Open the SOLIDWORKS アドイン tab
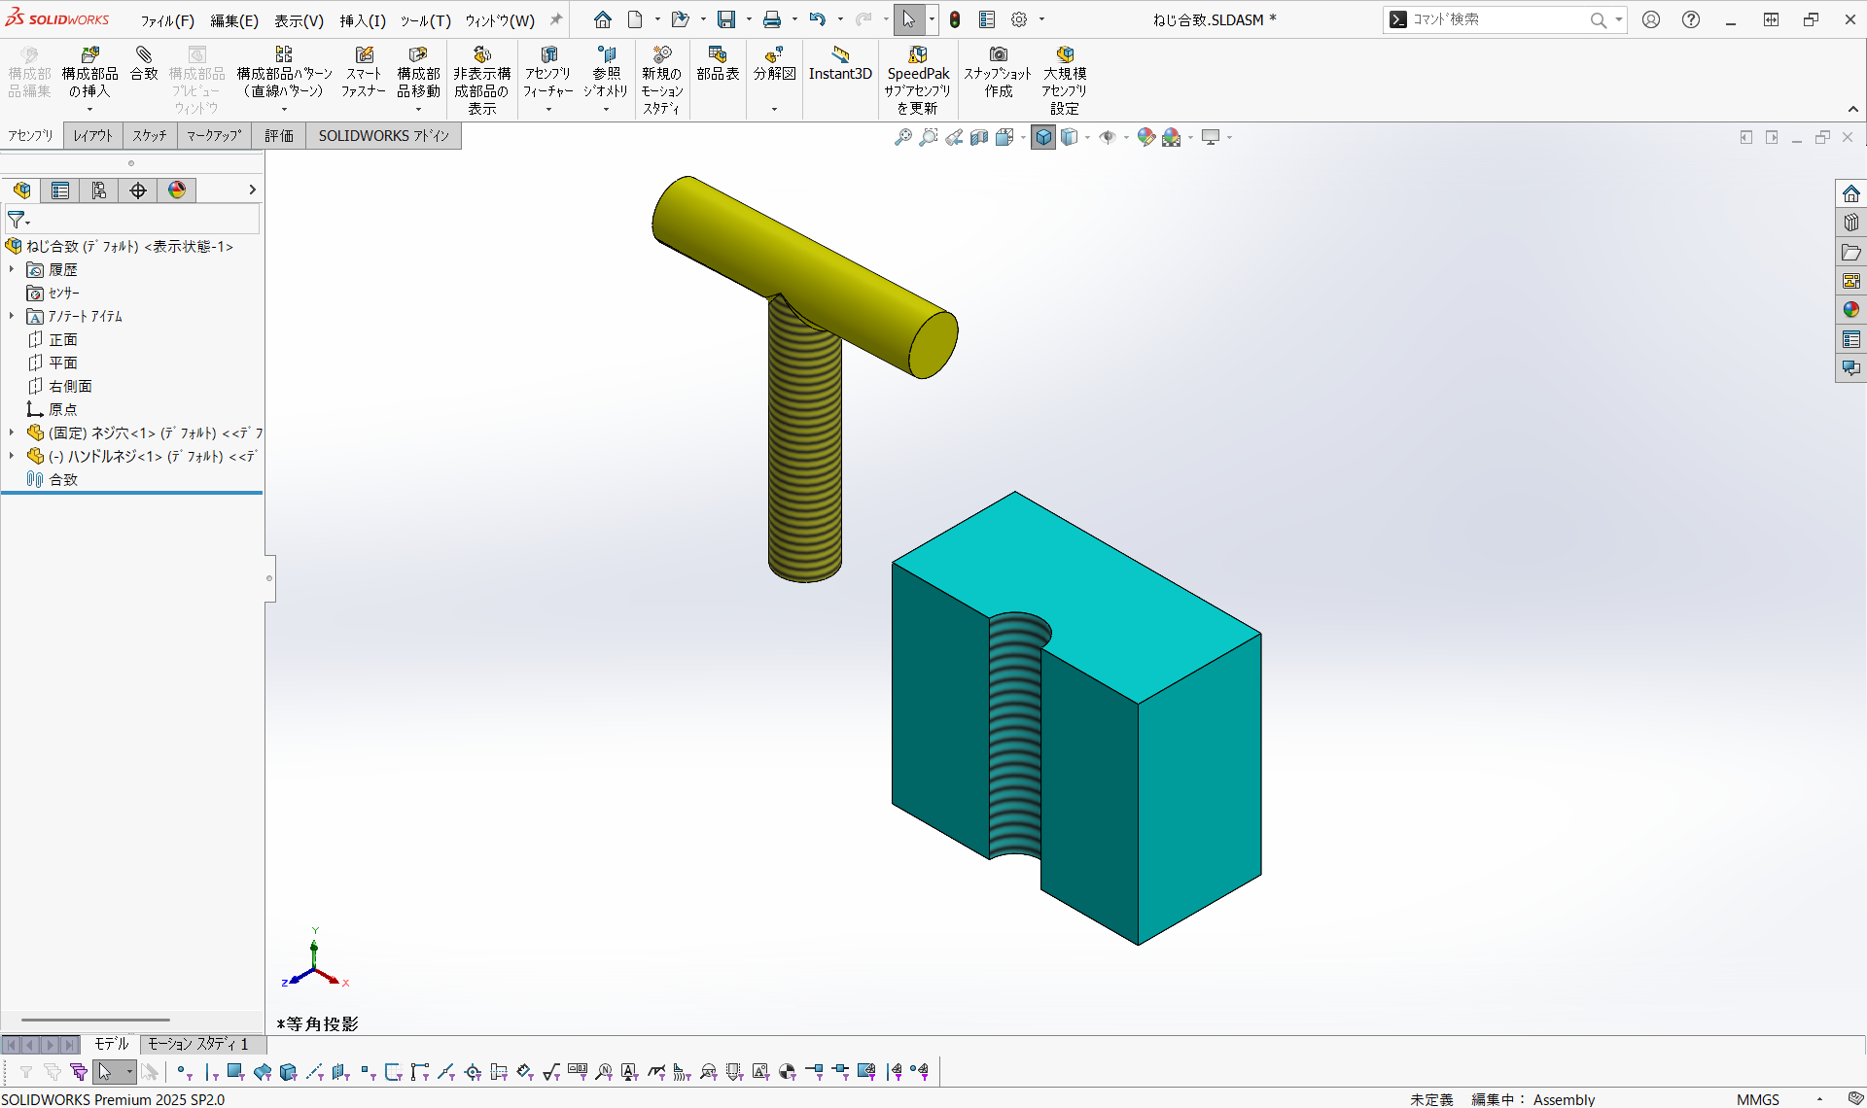The width and height of the screenshot is (1867, 1108). pyautogui.click(x=384, y=136)
